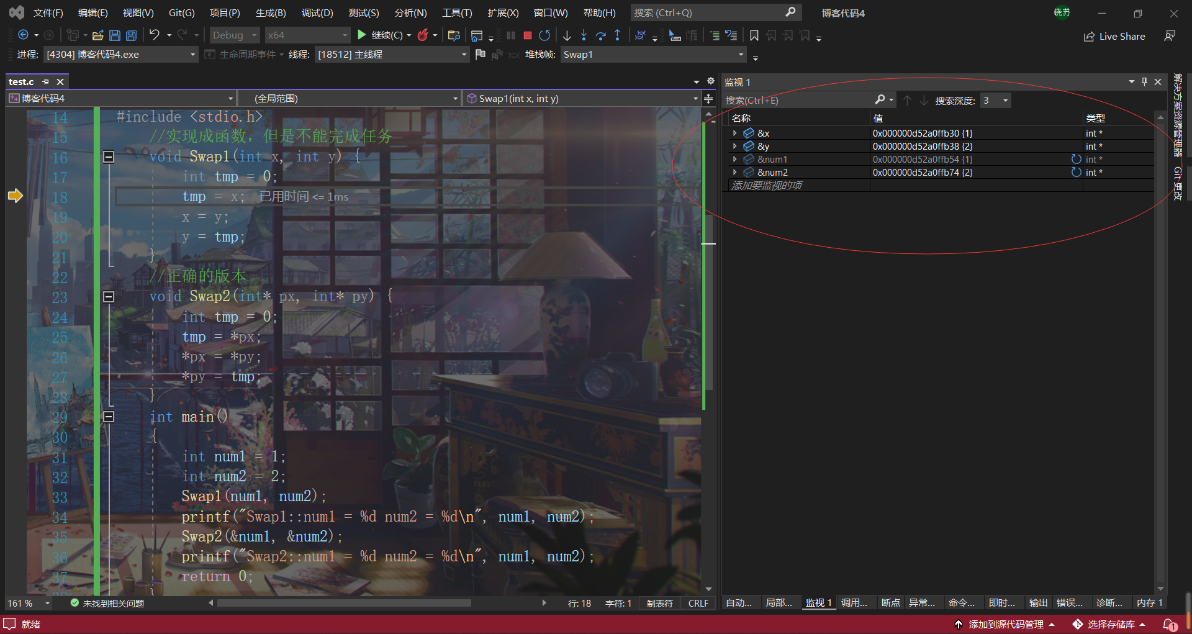This screenshot has height=634, width=1192.
Task: Click the find in files folder icon
Action: coord(454,35)
